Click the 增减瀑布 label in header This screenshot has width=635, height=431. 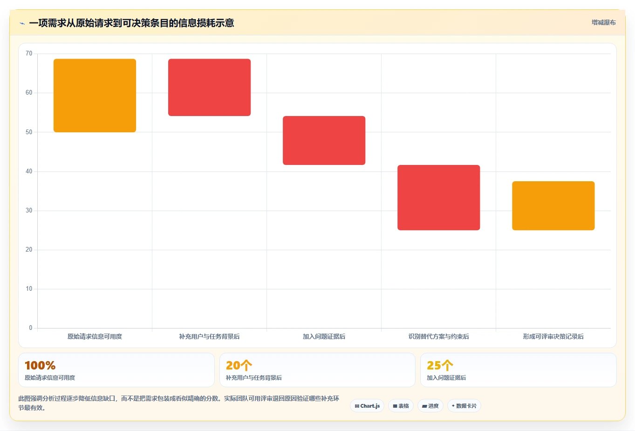(x=604, y=22)
